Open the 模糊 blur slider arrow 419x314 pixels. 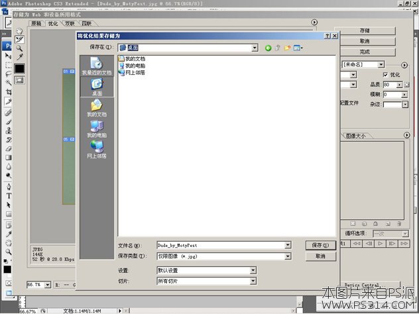tap(404, 95)
